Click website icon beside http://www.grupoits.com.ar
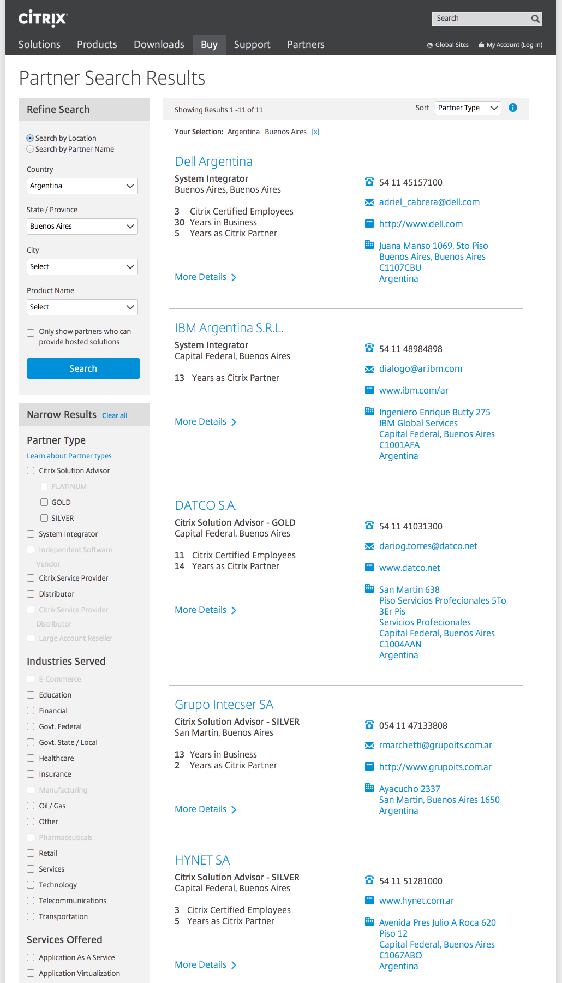Image resolution: width=562 pixels, height=983 pixels. pyautogui.click(x=369, y=766)
